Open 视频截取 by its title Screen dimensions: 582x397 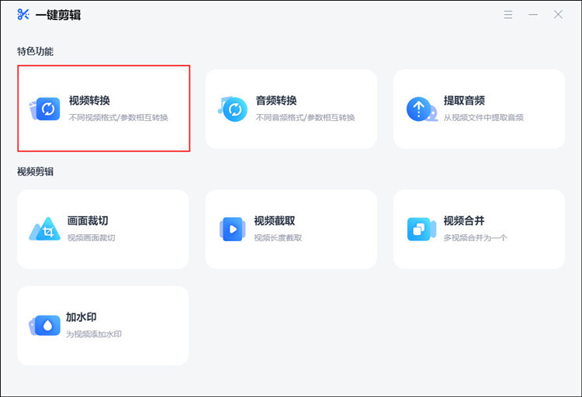coord(275,221)
